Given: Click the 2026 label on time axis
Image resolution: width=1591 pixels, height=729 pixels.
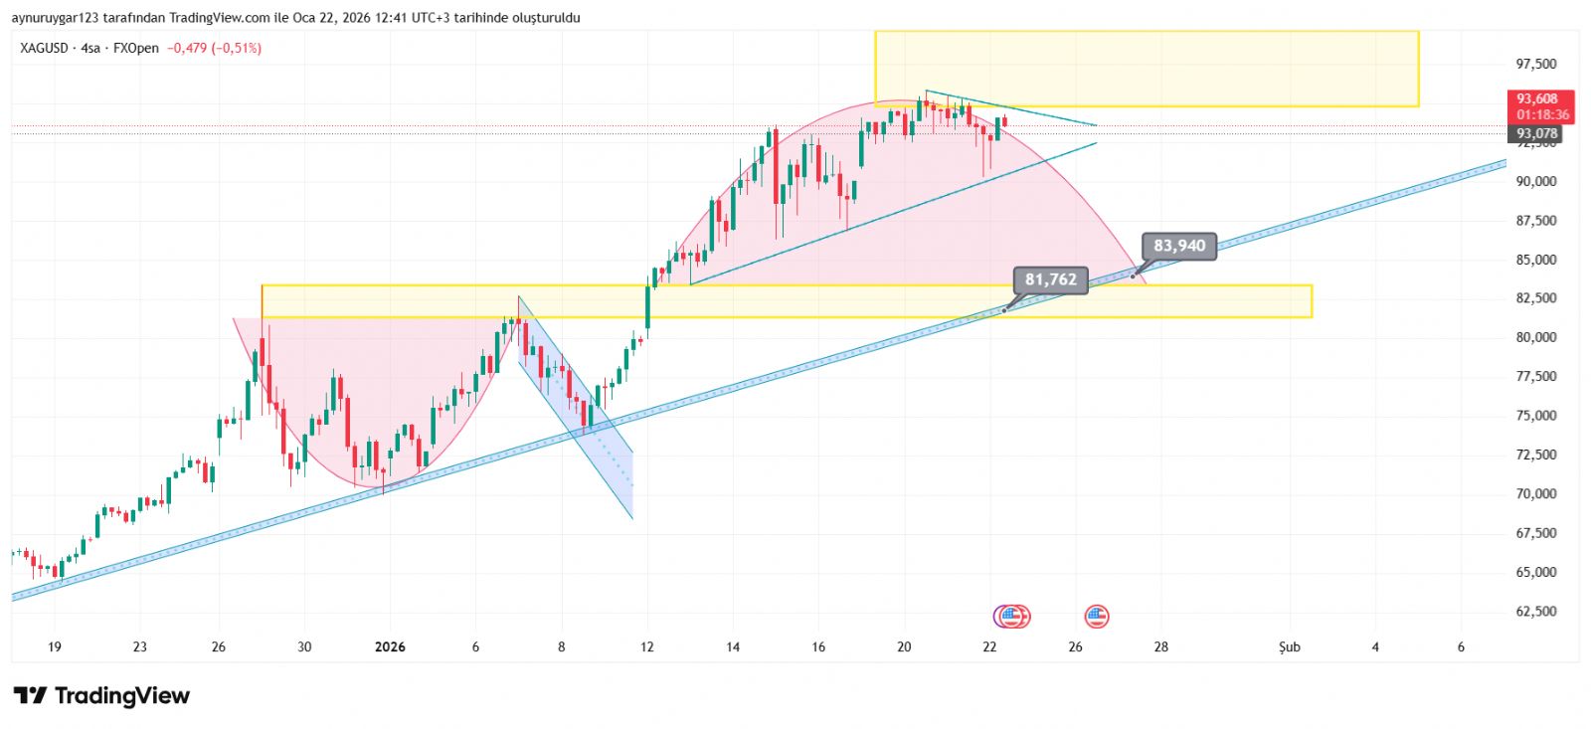Looking at the screenshot, I should point(390,646).
